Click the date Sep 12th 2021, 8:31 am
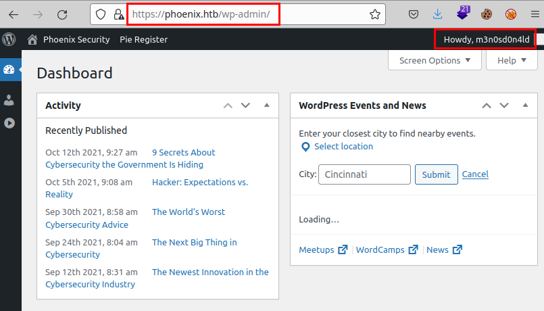The width and height of the screenshot is (544, 311). coord(92,272)
